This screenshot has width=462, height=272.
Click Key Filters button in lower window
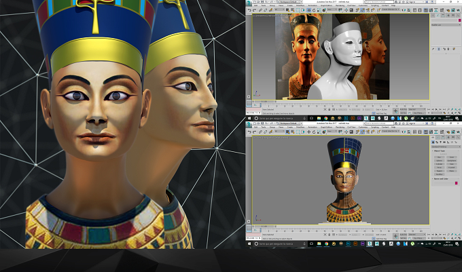pyautogui.click(x=419, y=238)
